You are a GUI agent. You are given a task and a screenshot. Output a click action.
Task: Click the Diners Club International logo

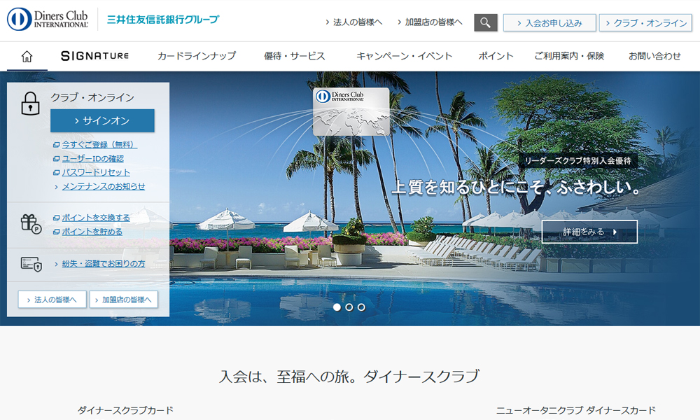click(x=48, y=19)
